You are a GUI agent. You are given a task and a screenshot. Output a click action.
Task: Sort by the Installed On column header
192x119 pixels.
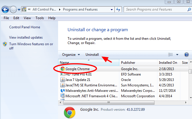pyautogui.click(x=169, y=63)
